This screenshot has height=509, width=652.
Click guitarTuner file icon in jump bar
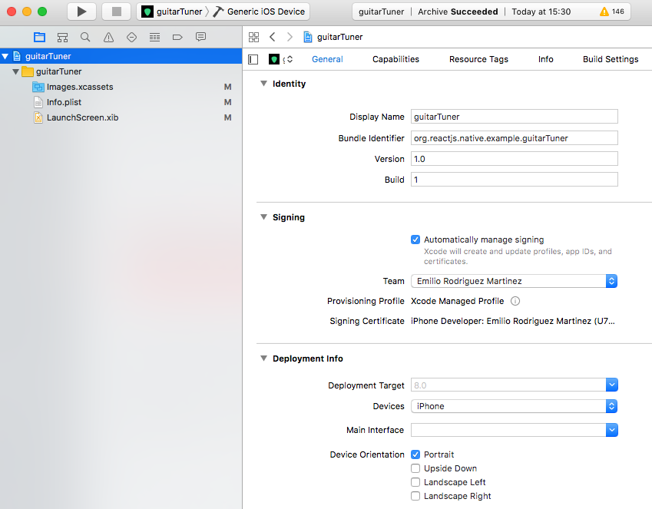[x=308, y=37]
